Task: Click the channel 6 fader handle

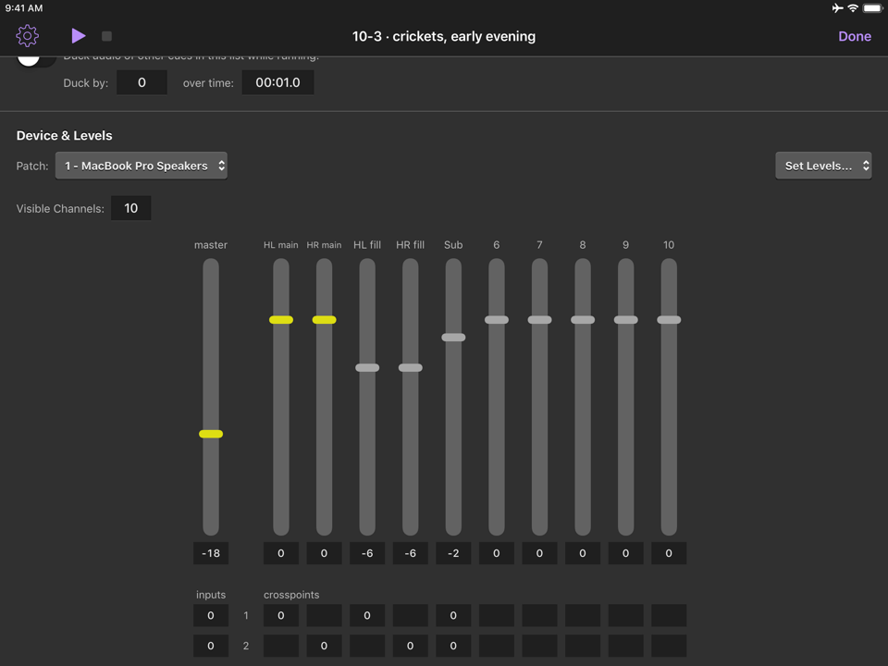Action: (x=496, y=319)
